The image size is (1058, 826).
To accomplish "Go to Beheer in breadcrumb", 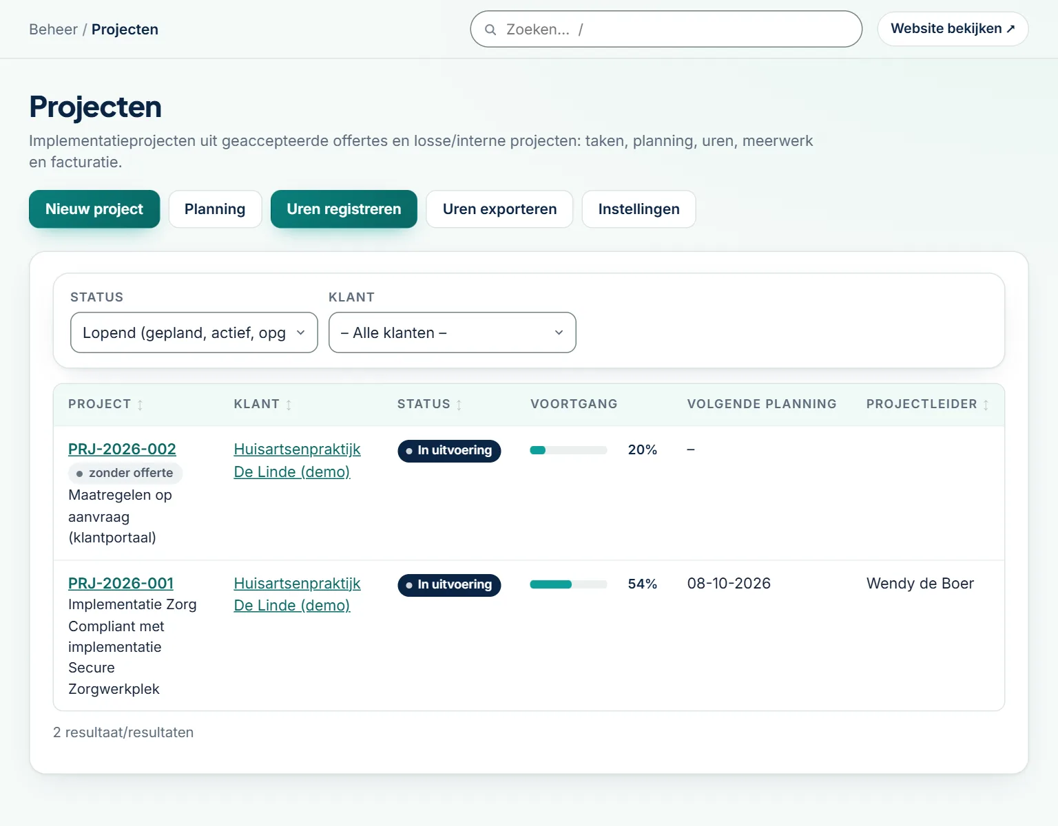I will coord(53,30).
